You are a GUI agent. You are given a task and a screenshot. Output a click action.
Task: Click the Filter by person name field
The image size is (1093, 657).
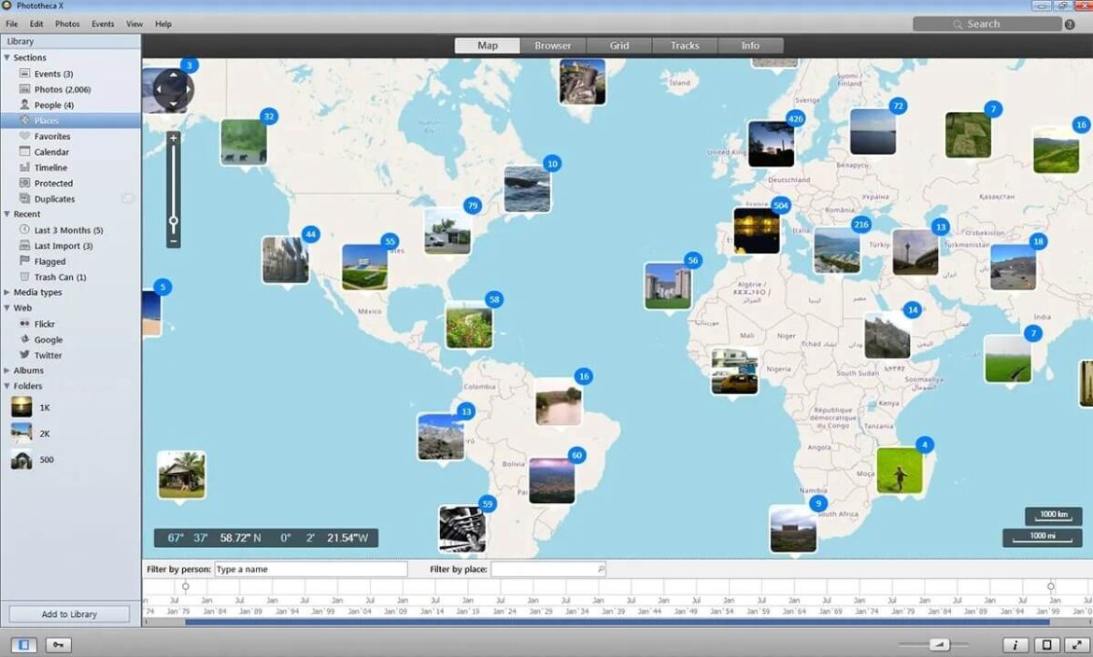pos(310,569)
